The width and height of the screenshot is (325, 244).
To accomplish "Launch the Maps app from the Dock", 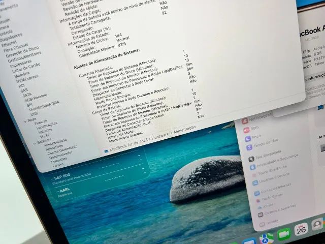I will (267, 238).
